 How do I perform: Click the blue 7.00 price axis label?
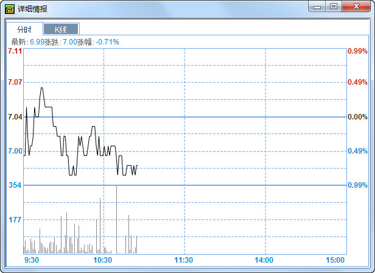click(15, 151)
